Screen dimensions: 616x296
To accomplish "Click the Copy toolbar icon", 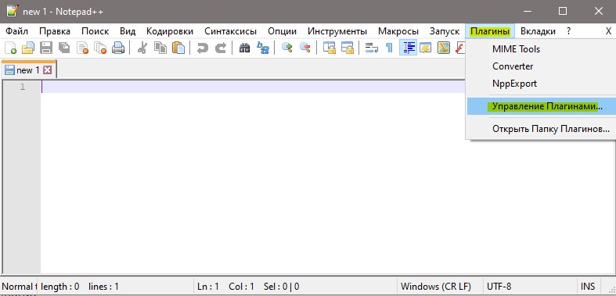I will coord(160,48).
